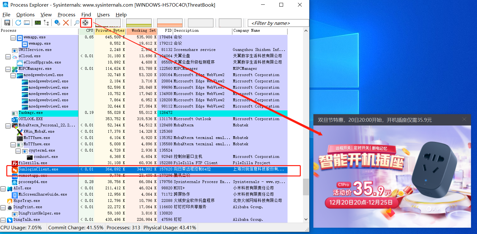Click the AIoT.exe icon
Viewport: 477px width, 234px height.
[10, 188]
